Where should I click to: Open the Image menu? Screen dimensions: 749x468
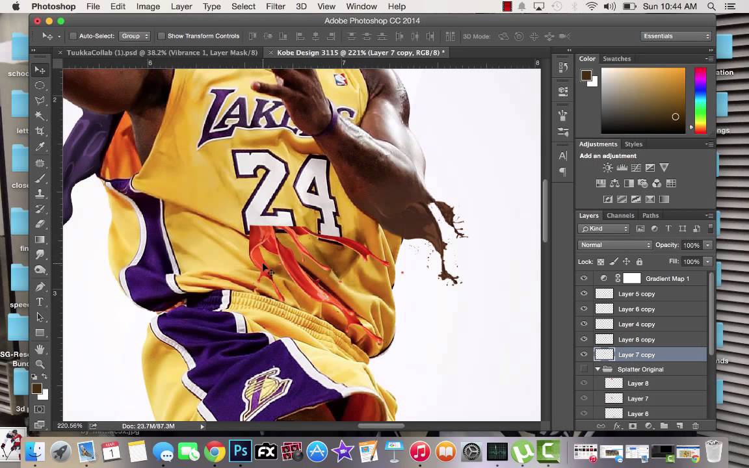(x=148, y=6)
